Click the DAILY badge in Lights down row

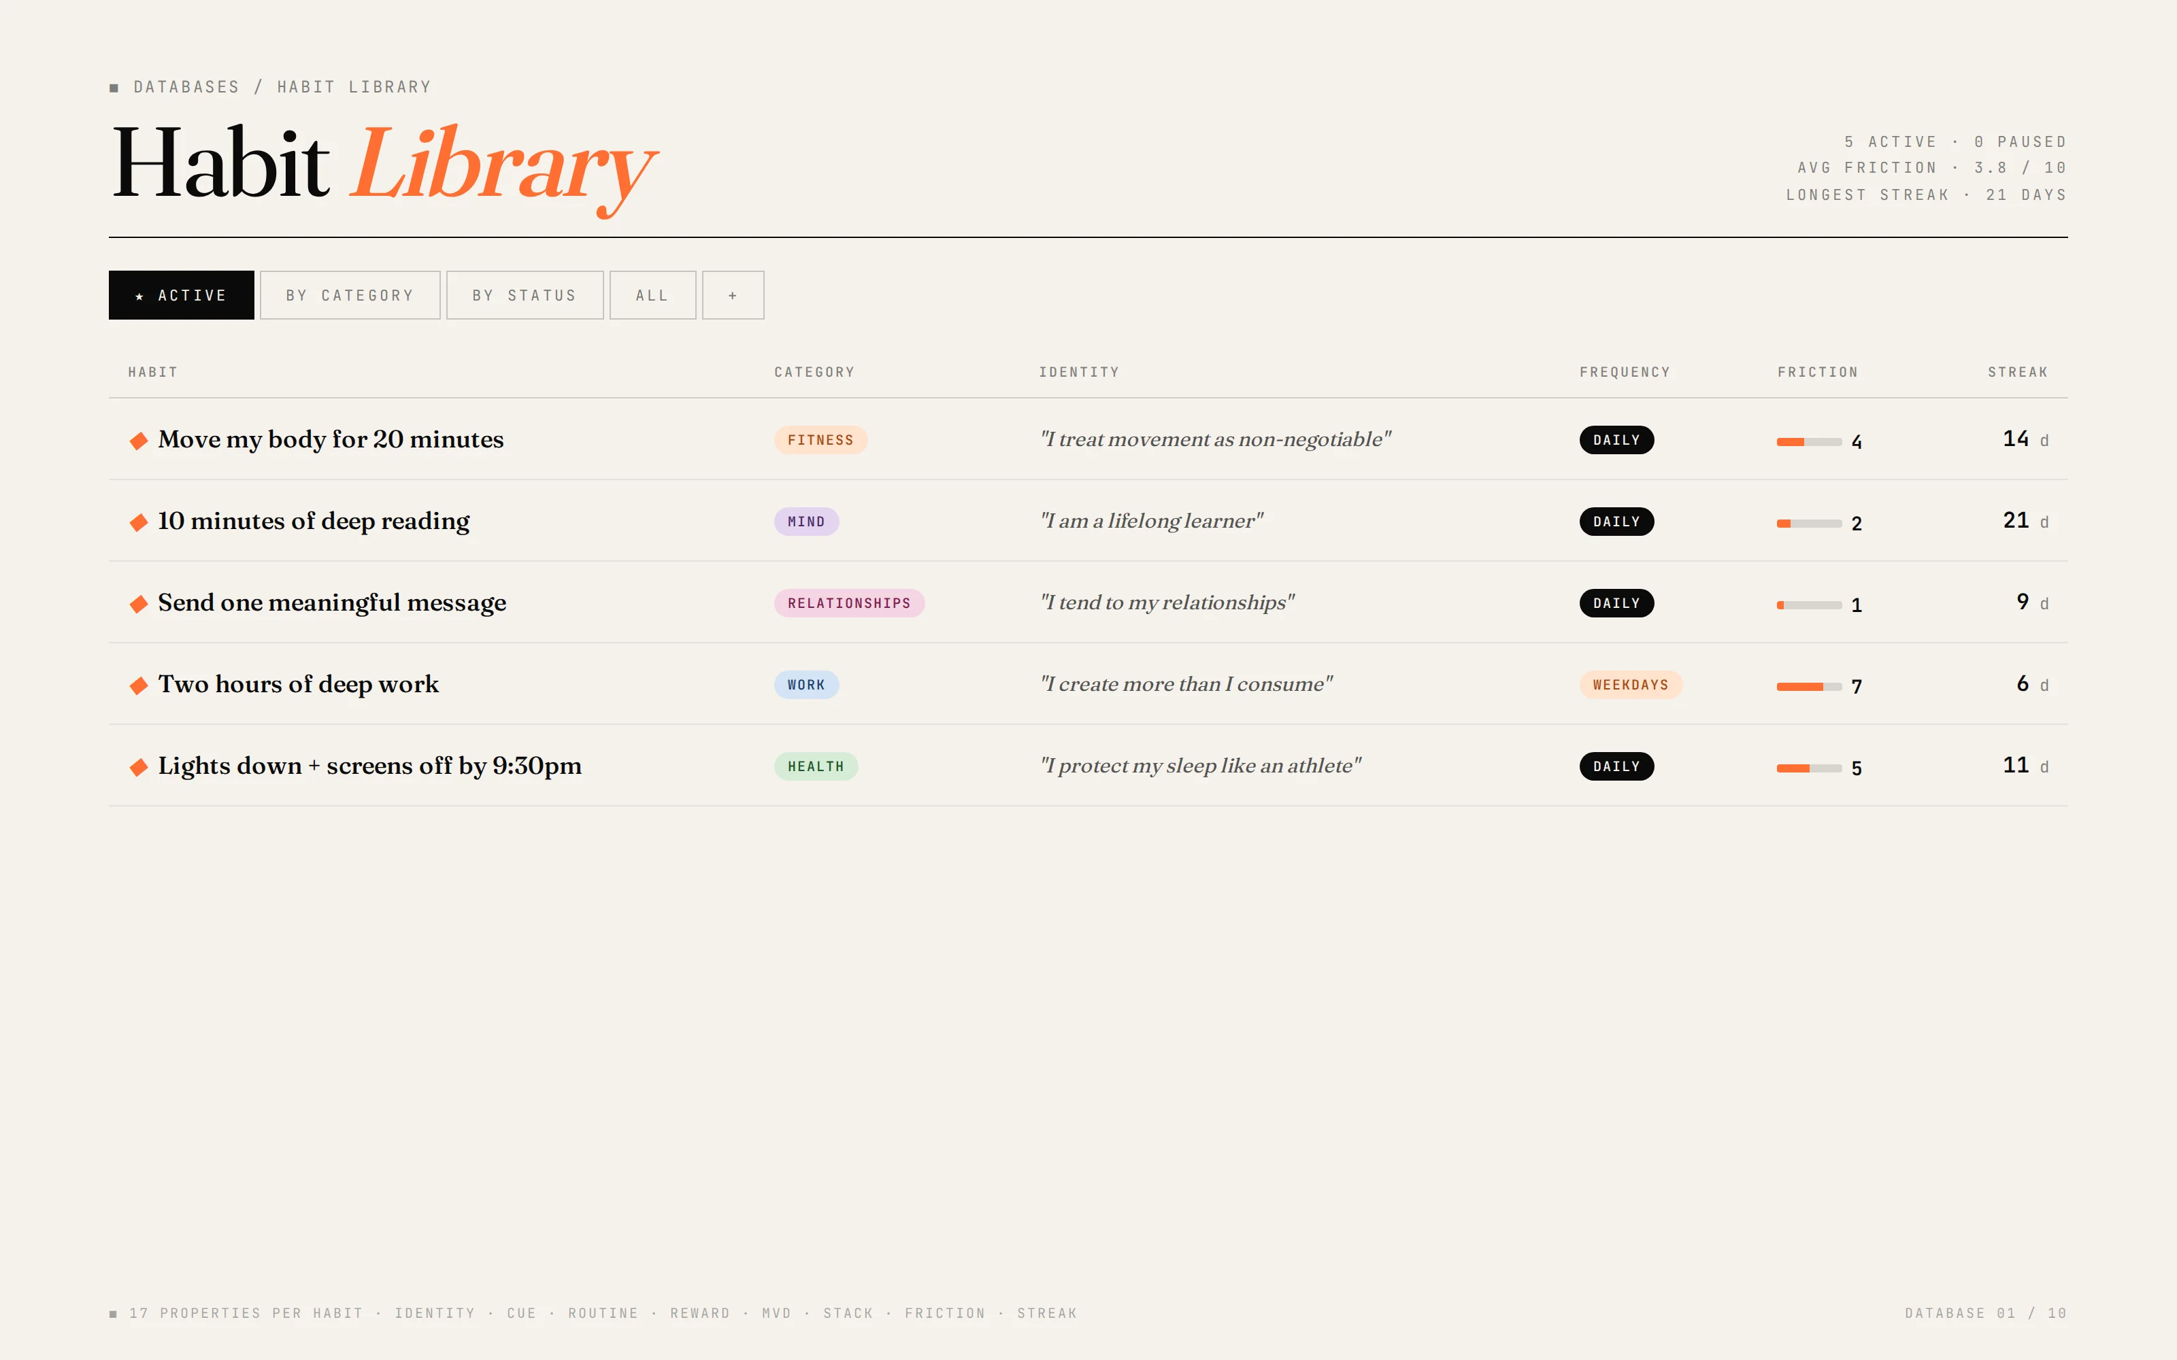[1616, 766]
